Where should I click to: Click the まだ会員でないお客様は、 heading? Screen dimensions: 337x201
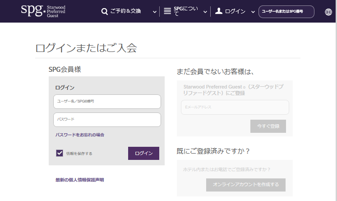point(215,72)
